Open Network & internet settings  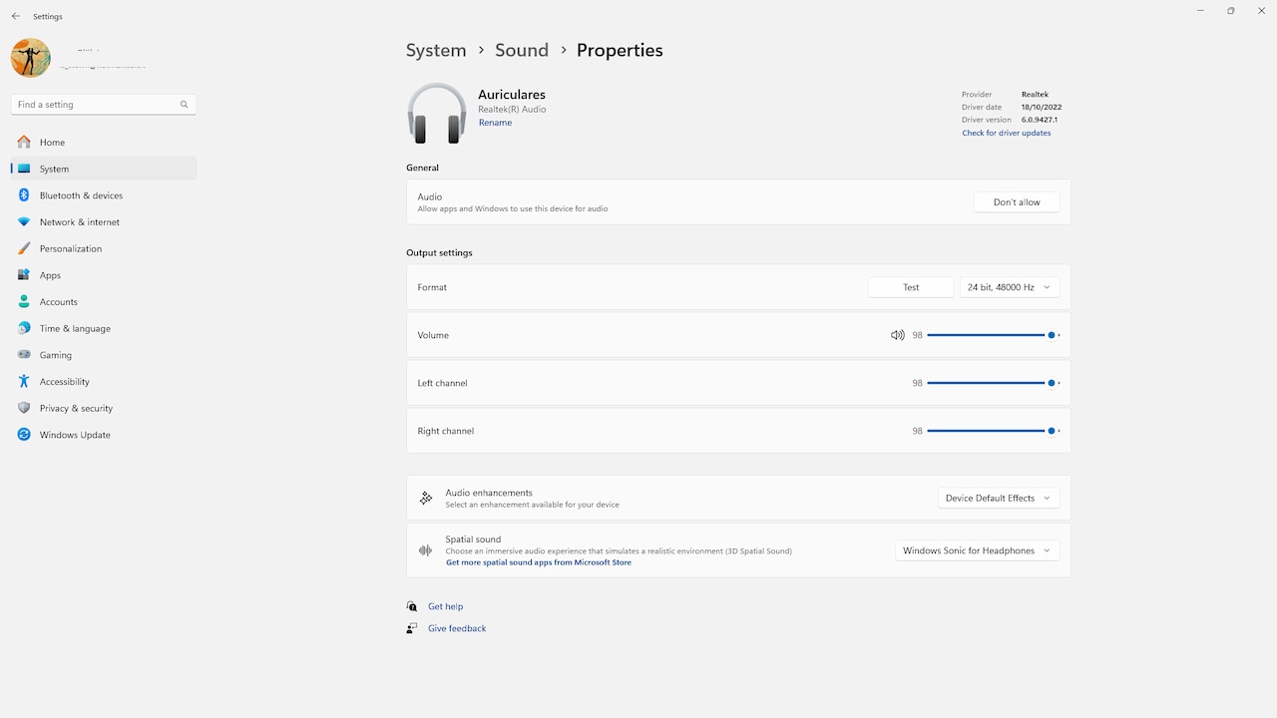[79, 222]
